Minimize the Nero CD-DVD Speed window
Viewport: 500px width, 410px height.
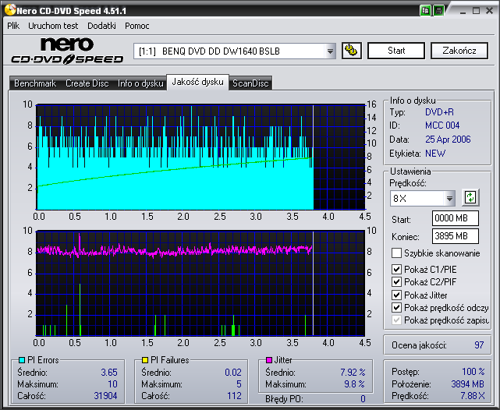tap(463, 11)
